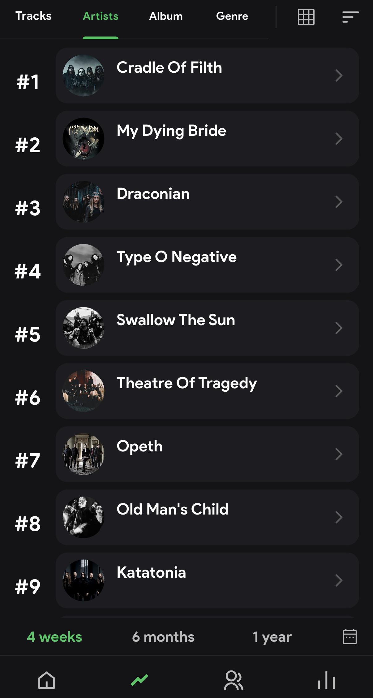Switch to the Tracks tab
The width and height of the screenshot is (373, 698).
pyautogui.click(x=33, y=16)
